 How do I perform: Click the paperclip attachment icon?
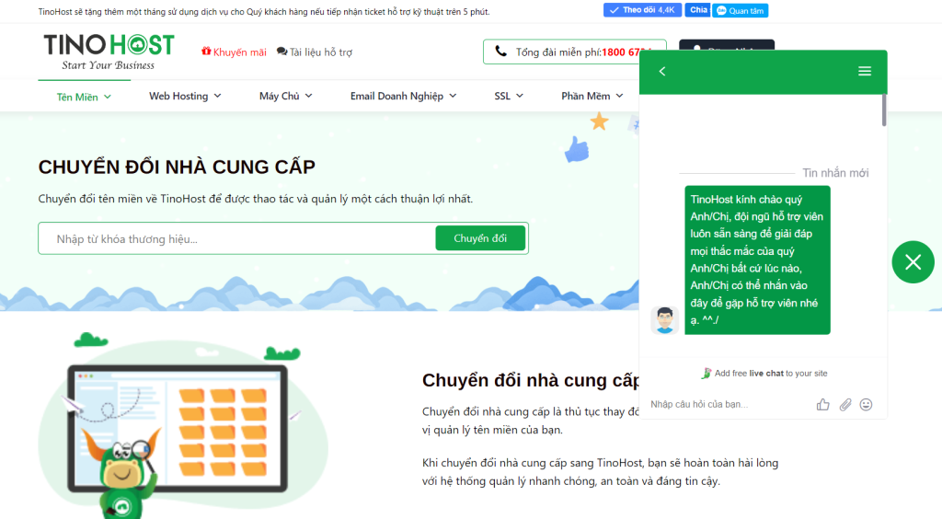[845, 404]
